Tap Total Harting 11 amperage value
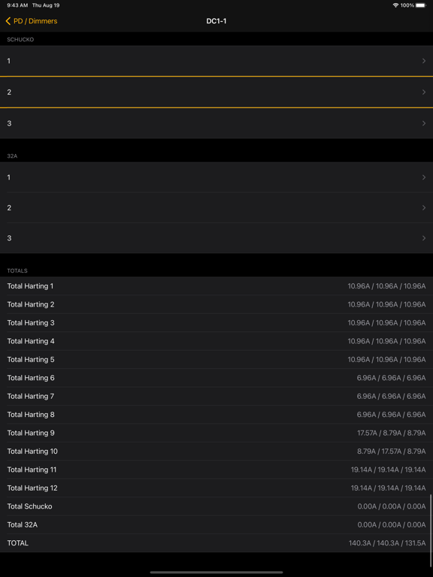433x577 pixels. coord(388,470)
